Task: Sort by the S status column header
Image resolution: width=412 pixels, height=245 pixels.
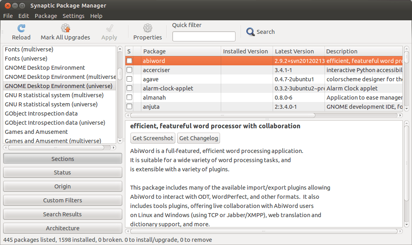Action: (x=129, y=51)
